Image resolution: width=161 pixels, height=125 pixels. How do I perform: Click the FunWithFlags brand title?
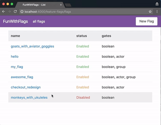(15, 21)
